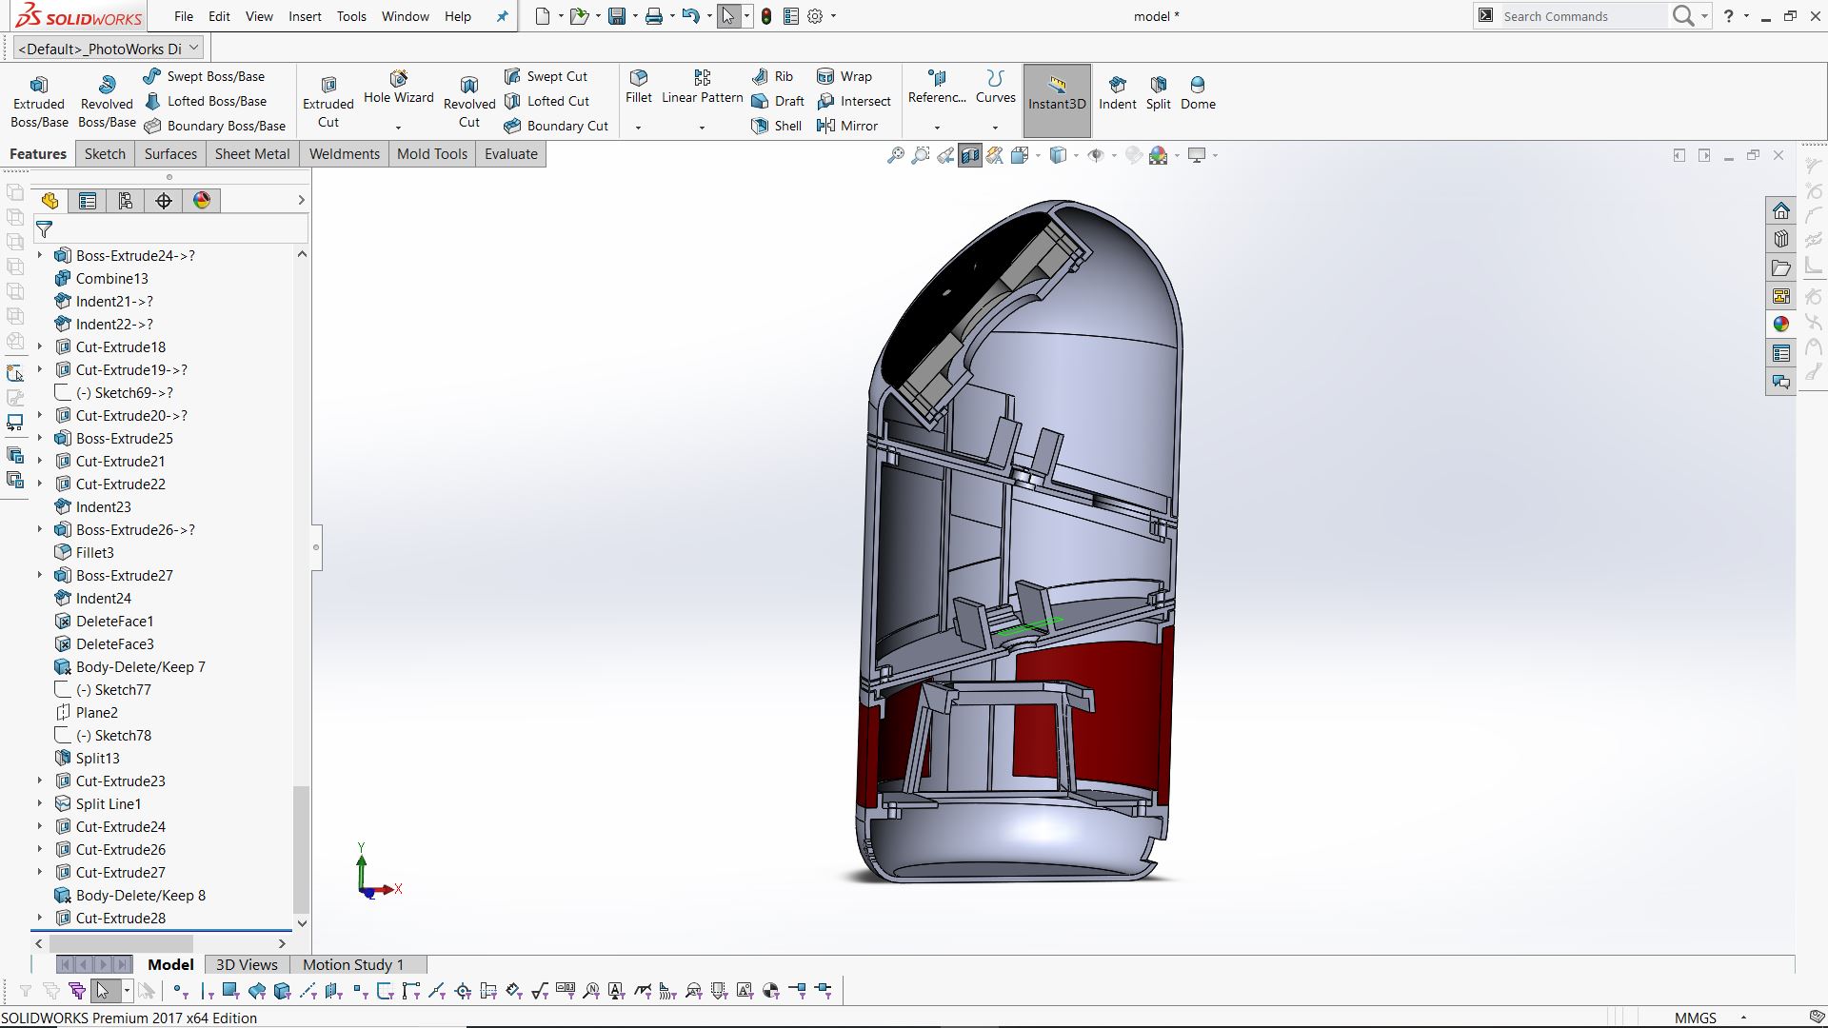Expand the Cut-Extrude18 feature node
Screen dimensions: 1828x1028
[40, 347]
